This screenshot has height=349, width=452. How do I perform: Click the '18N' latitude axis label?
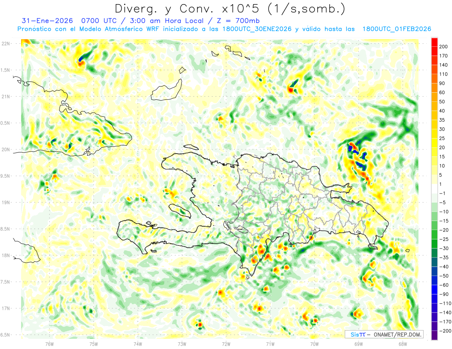5,256
